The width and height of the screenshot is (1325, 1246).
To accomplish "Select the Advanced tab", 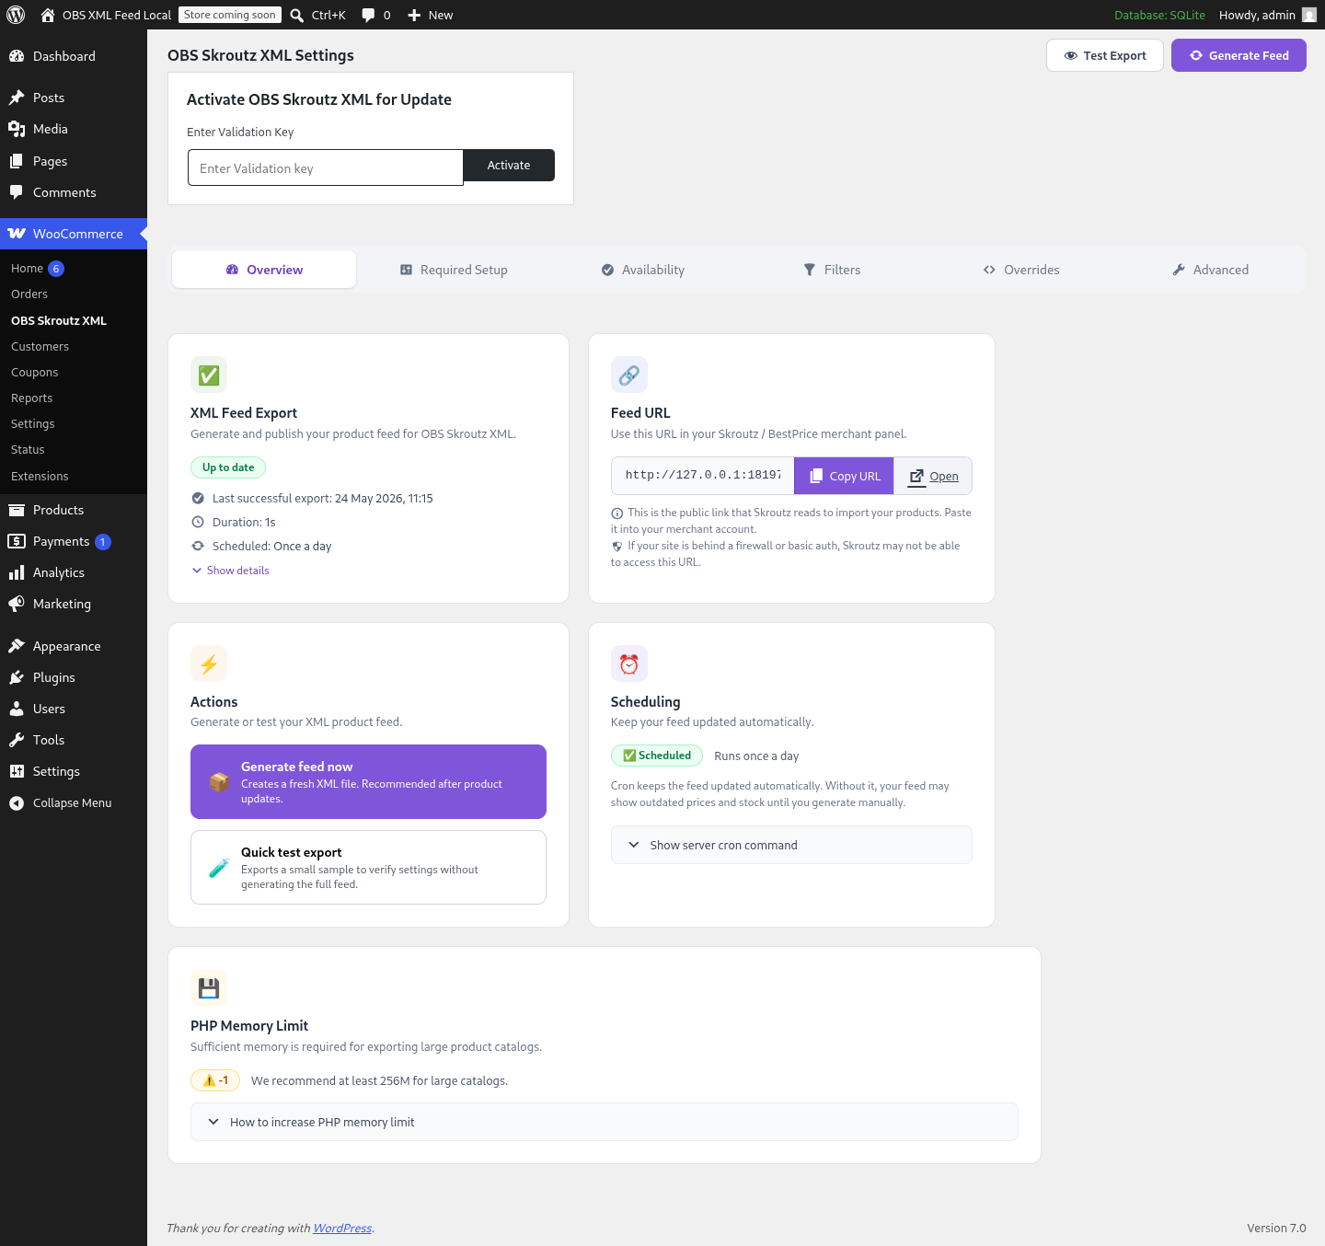I will [x=1211, y=270].
